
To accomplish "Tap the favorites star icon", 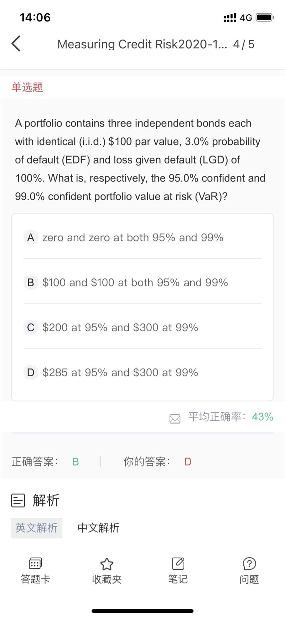I will click(x=107, y=564).
